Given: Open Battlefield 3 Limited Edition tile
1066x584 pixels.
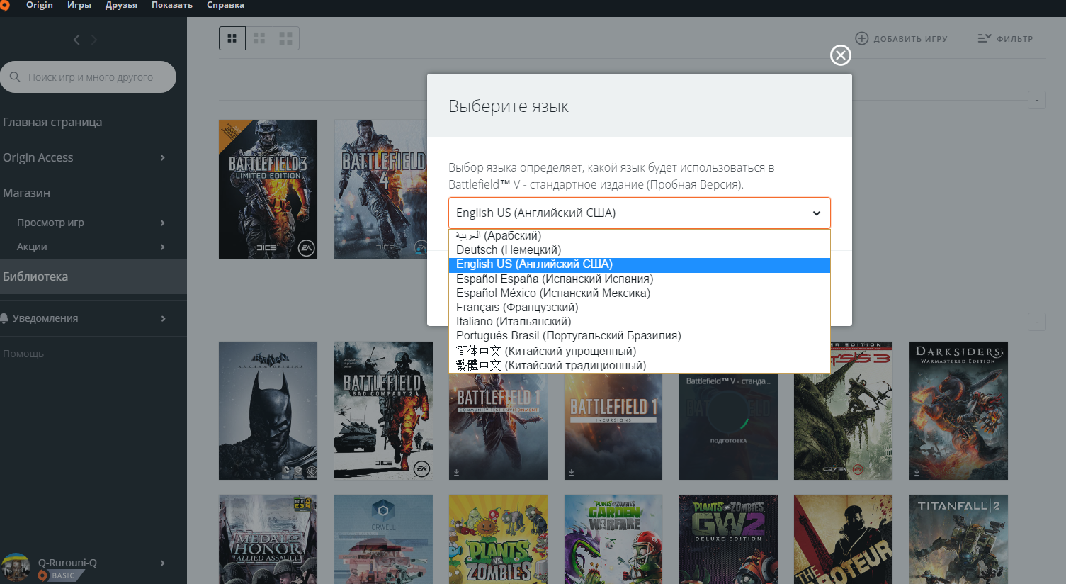Looking at the screenshot, I should click(268, 189).
